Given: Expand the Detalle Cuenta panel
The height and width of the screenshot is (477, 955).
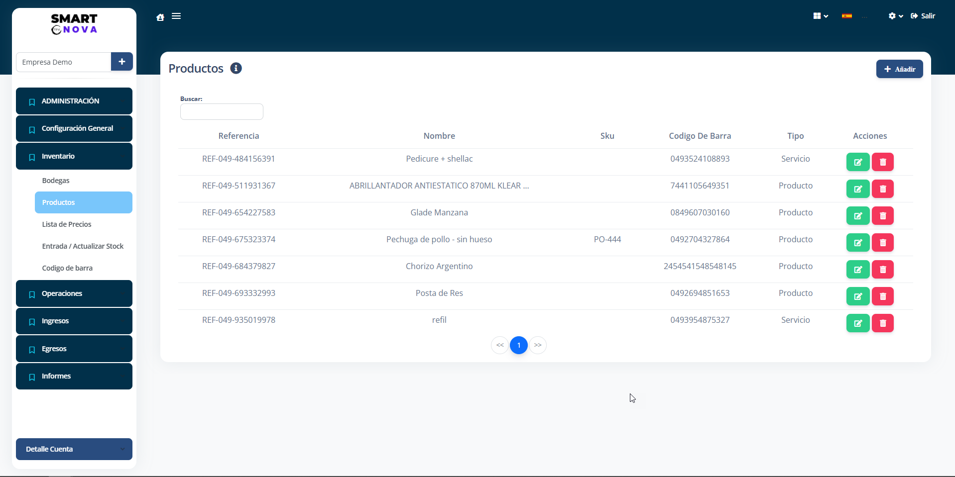Looking at the screenshot, I should [x=74, y=449].
